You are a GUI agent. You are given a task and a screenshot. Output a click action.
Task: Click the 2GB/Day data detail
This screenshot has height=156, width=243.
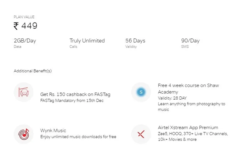25,41
